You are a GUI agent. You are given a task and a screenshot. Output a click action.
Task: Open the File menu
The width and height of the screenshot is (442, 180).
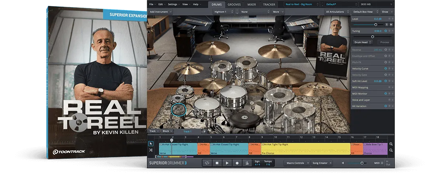pyautogui.click(x=152, y=4)
